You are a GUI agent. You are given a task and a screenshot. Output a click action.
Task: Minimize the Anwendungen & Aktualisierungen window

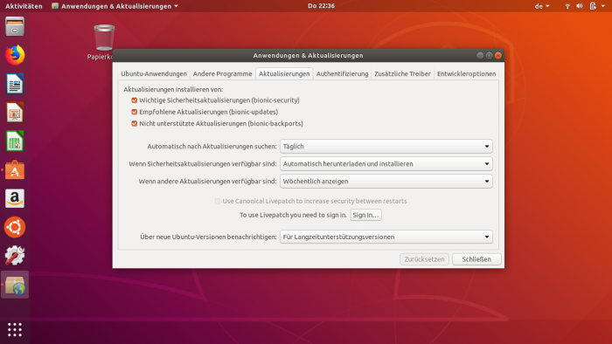coord(480,55)
